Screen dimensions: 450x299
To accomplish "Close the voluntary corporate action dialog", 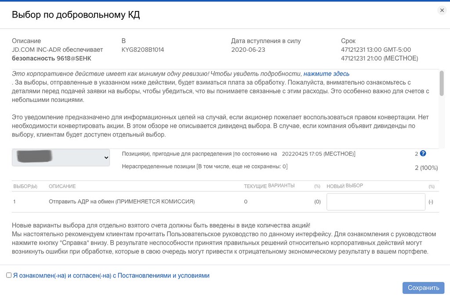I will click(442, 11).
